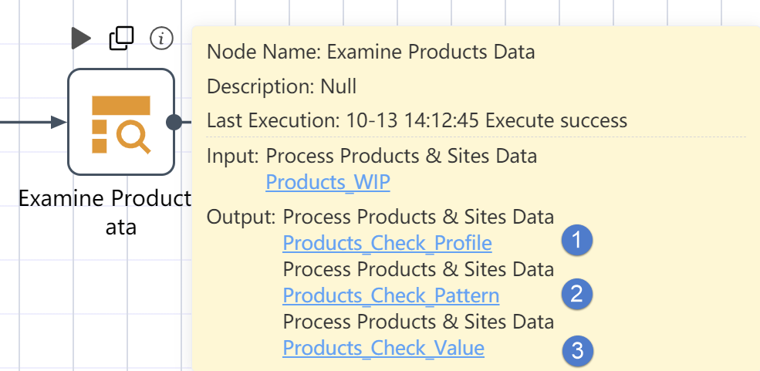Click the blue number 3 marker
The width and height of the screenshot is (760, 371).
pos(577,351)
